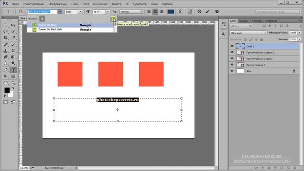Open collapsed Properties panel icon

(223, 24)
